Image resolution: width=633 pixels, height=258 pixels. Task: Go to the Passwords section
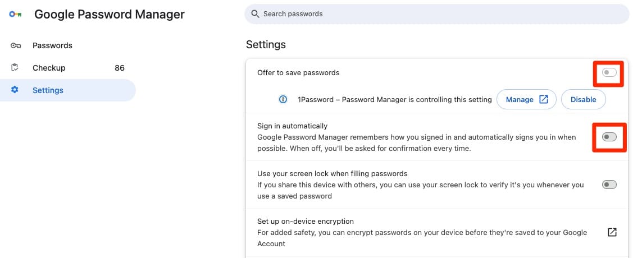tap(52, 45)
